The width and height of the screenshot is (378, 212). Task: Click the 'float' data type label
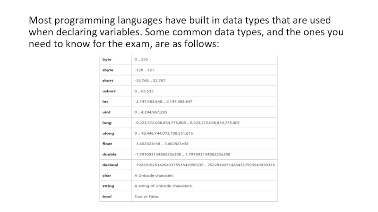pyautogui.click(x=107, y=144)
